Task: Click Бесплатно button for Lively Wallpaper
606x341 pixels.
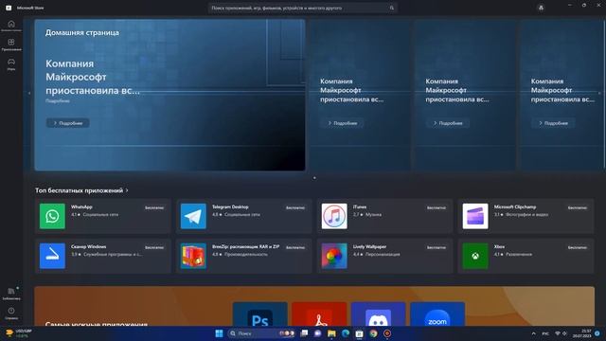Action: (x=437, y=247)
